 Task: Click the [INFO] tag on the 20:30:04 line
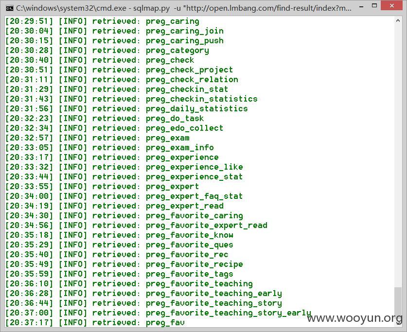pos(72,31)
